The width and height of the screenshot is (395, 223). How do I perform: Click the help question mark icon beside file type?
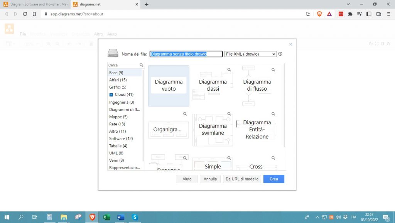280,54
